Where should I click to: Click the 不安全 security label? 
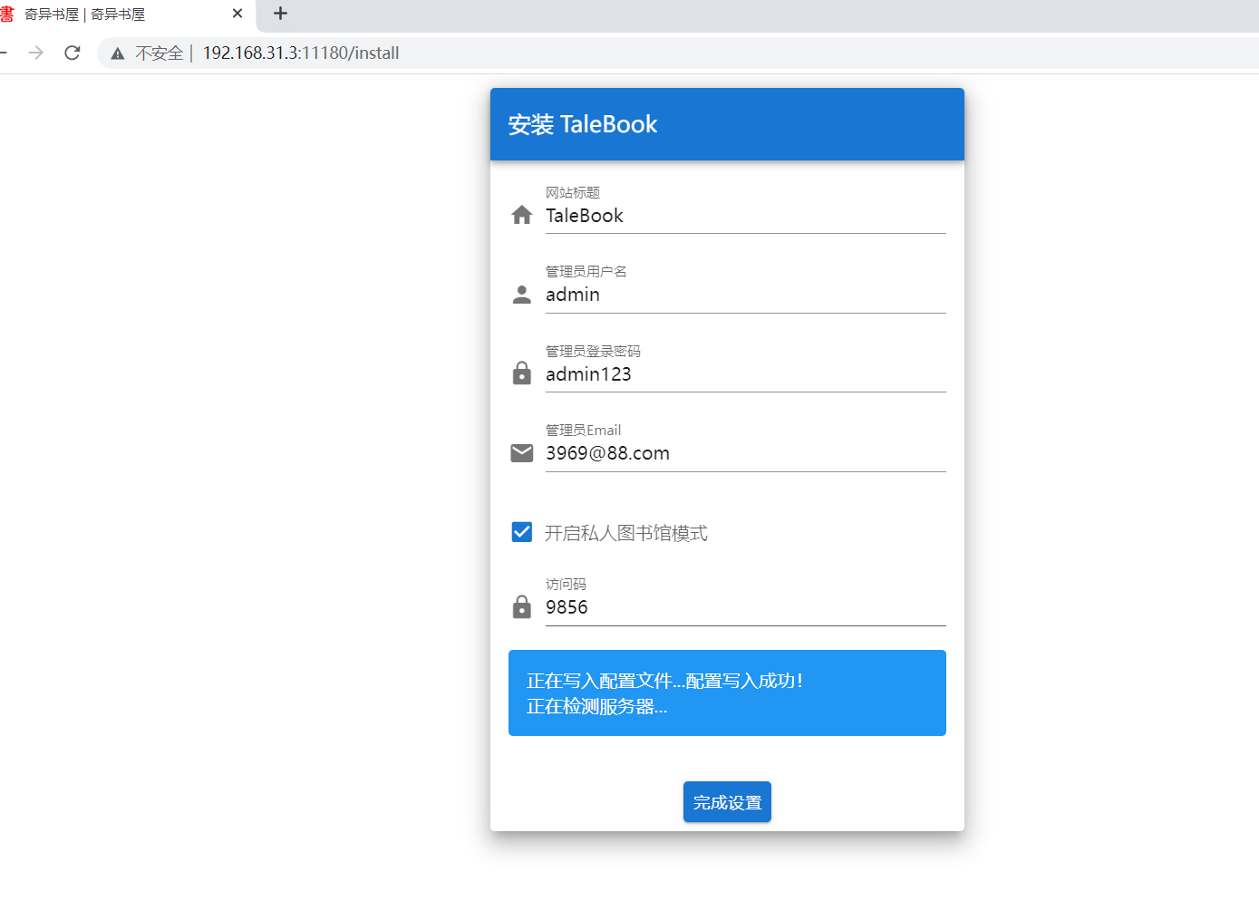(x=160, y=53)
